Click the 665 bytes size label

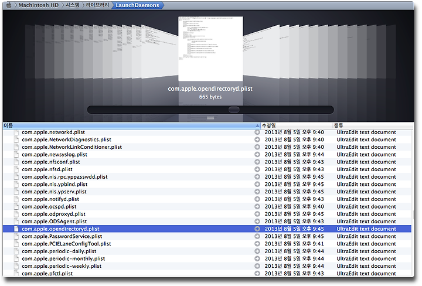tap(210, 97)
